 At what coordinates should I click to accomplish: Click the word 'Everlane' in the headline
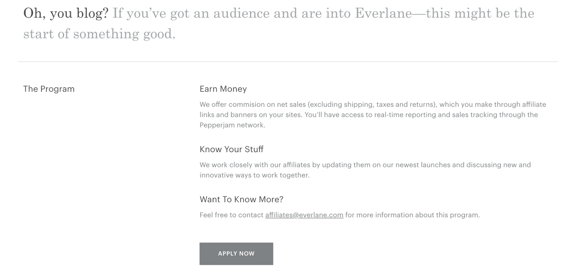(x=383, y=13)
